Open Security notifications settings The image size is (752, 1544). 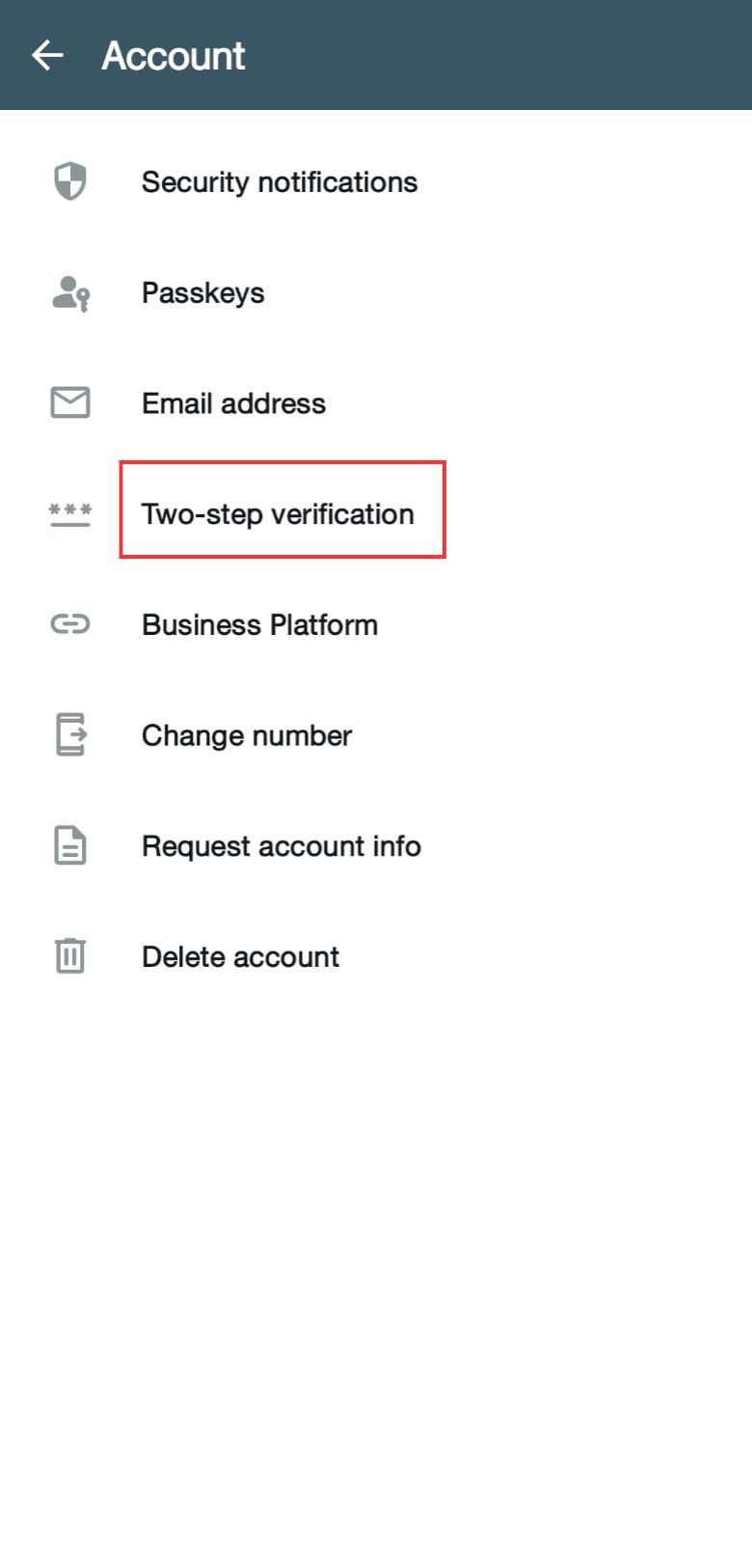376,181
